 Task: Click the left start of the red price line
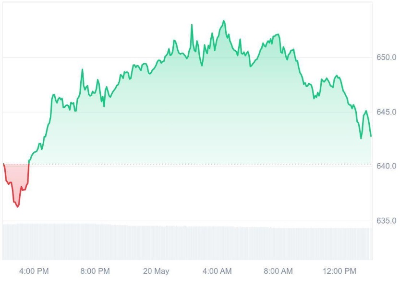pos(3,164)
